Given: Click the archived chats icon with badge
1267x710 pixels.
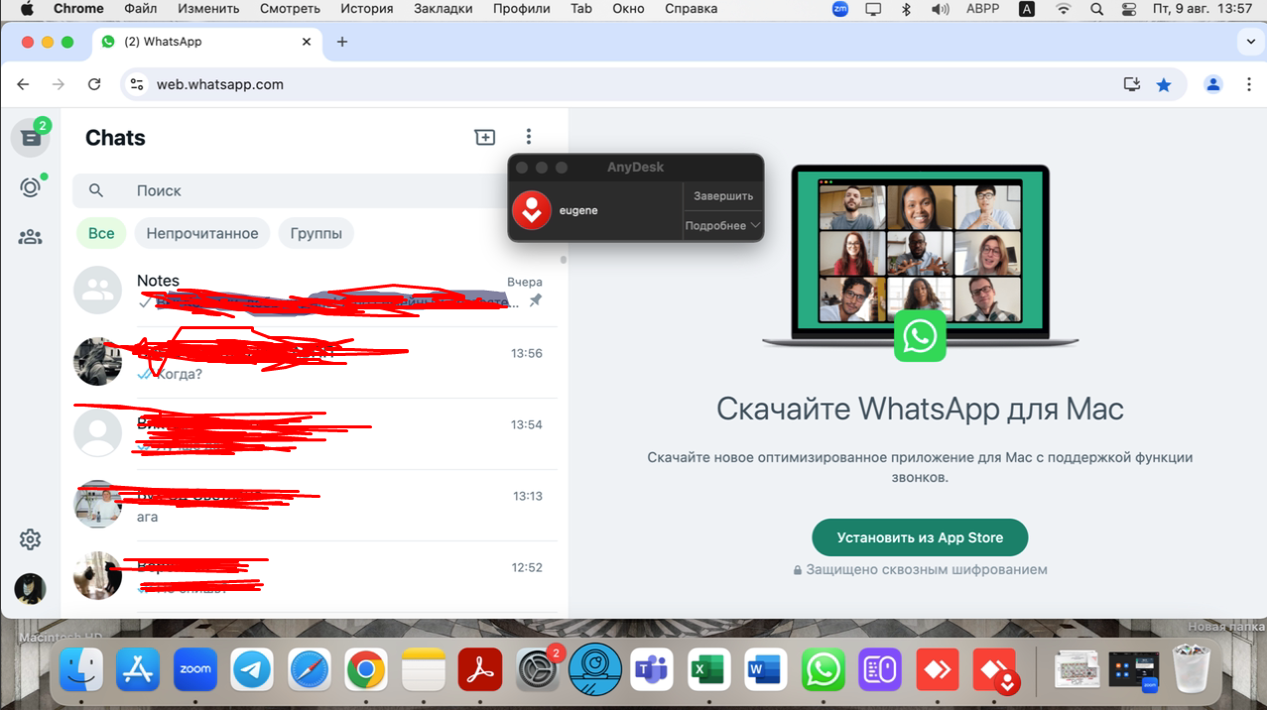Looking at the screenshot, I should (x=30, y=138).
